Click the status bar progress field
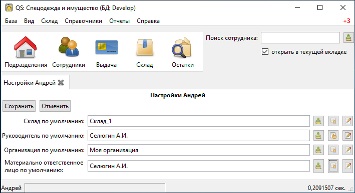Viewport: 355px width, 193px height. [x=95, y=188]
